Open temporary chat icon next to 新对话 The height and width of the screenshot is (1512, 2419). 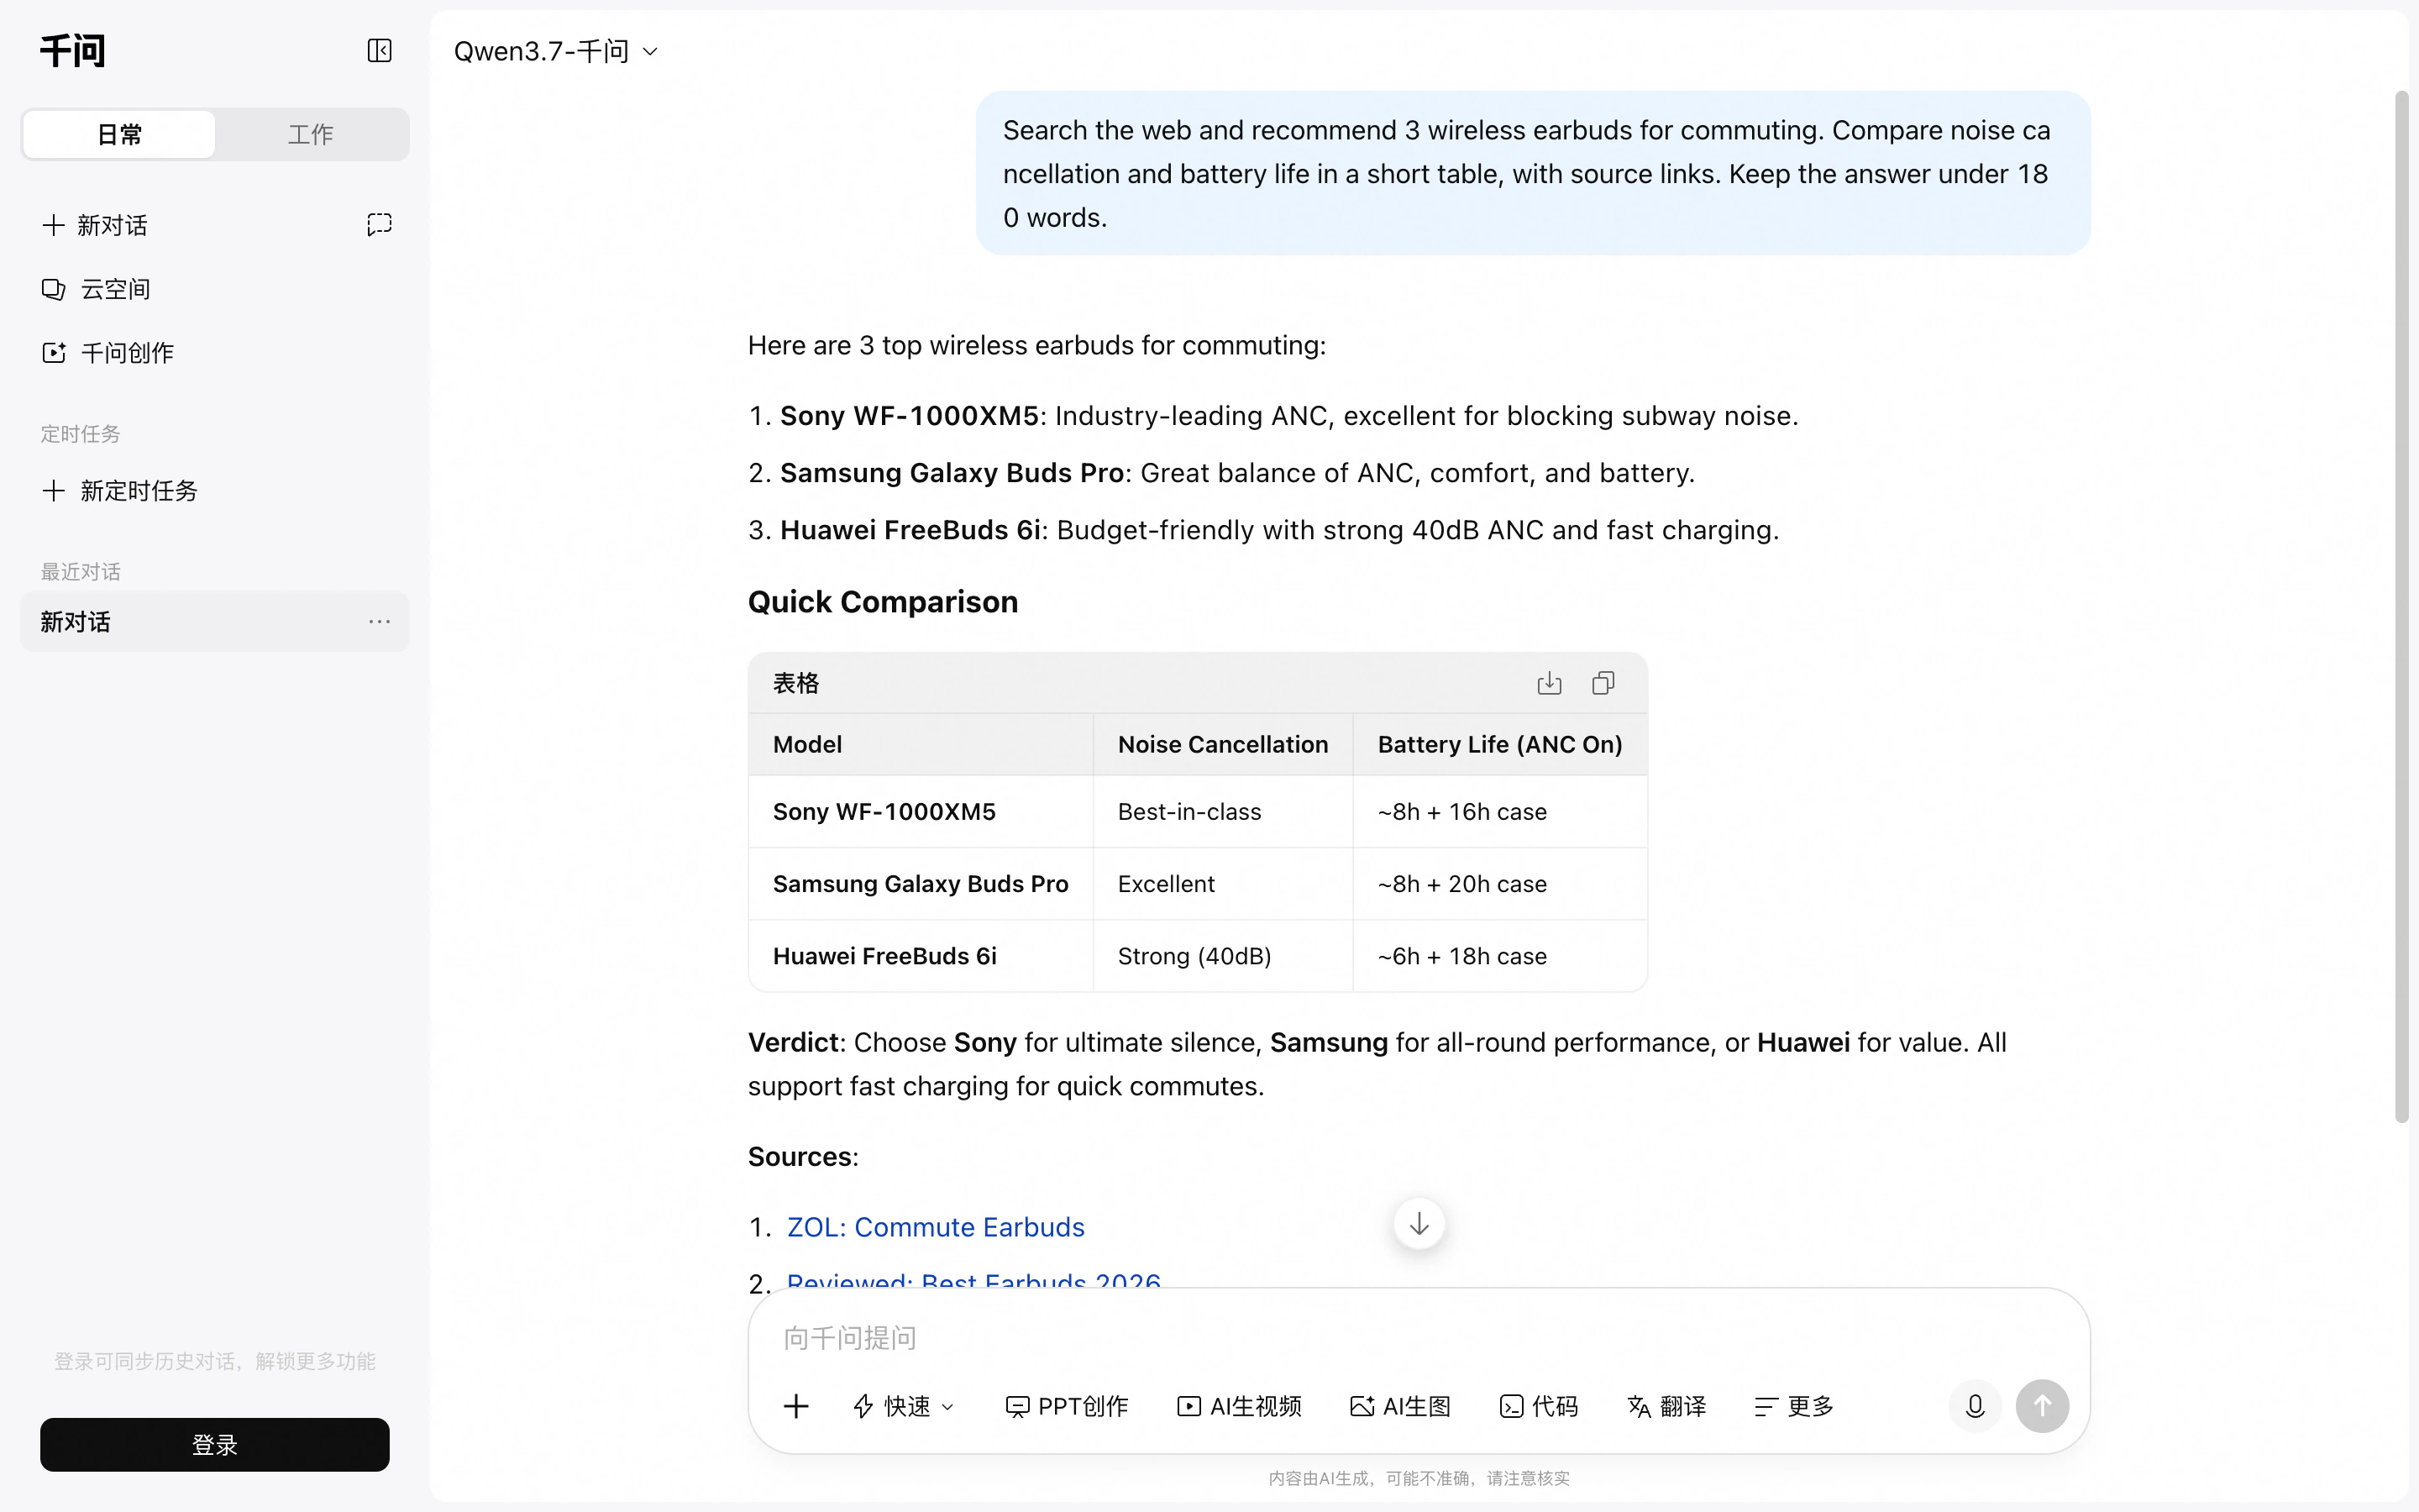[x=379, y=224]
